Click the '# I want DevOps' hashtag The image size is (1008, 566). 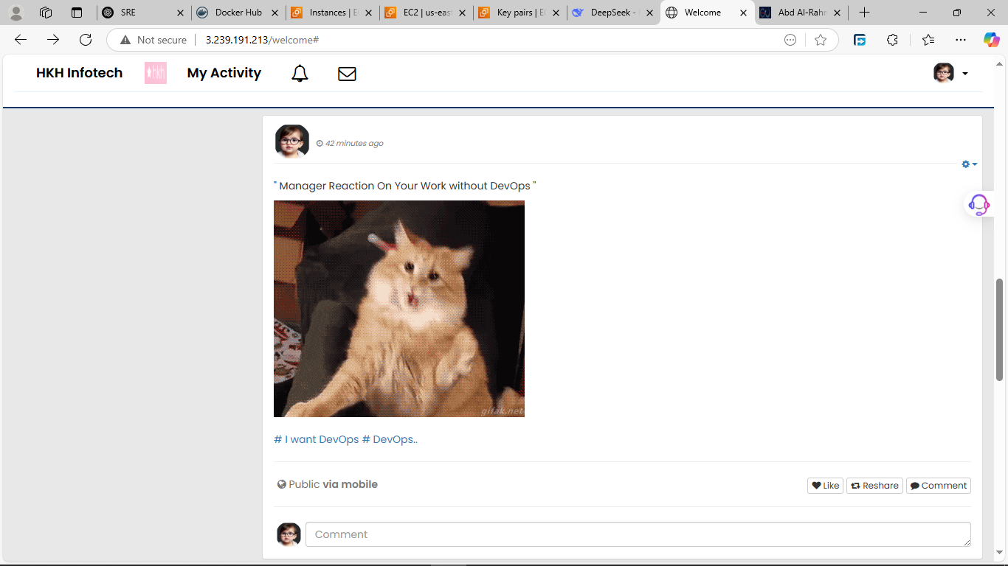point(316,439)
